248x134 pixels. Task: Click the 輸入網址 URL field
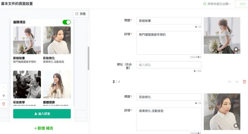169,65
